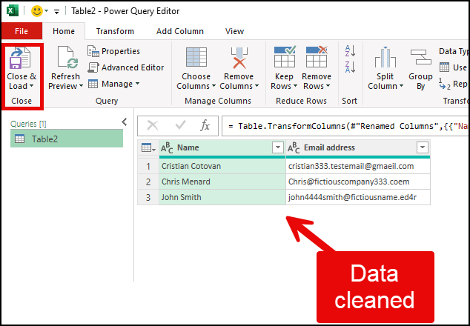Click the Email address column data type icon
Image resolution: width=470 pixels, height=326 pixels.
coord(294,147)
